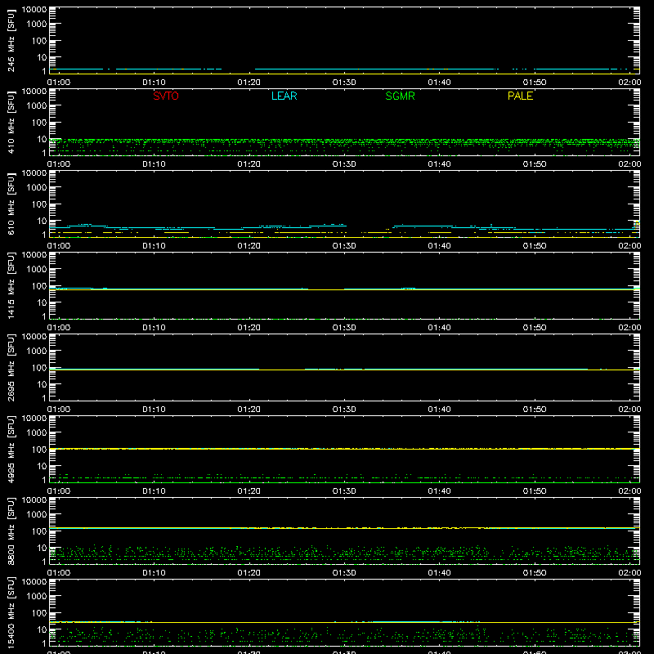Viewport: 654px width, 654px height.
Task: Click 01:40 time label under 4995 MHz panel
Action: pyautogui.click(x=439, y=491)
